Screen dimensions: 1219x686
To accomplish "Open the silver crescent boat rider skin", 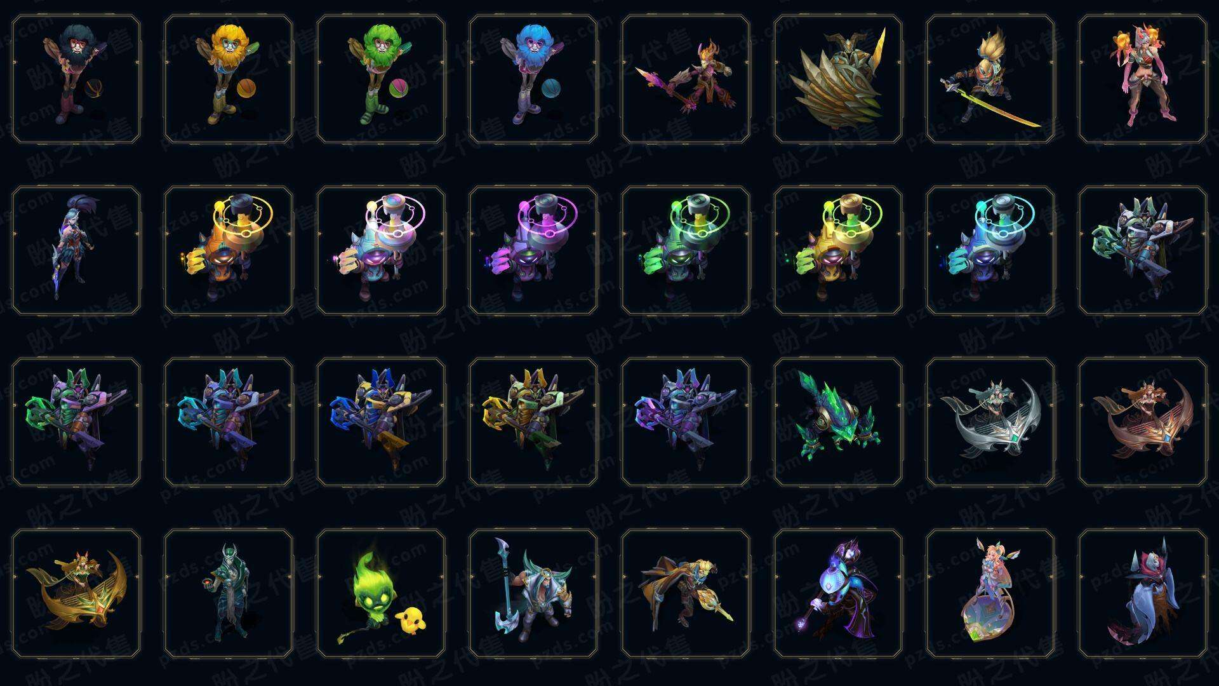I will pos(990,422).
